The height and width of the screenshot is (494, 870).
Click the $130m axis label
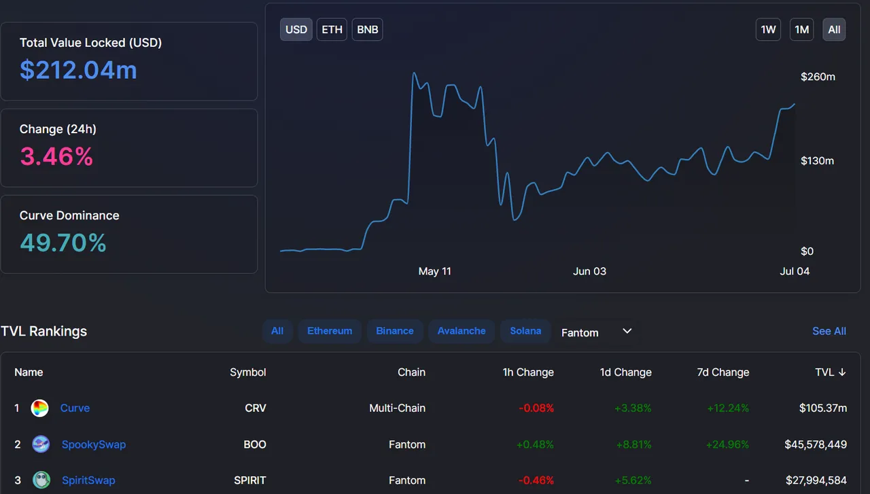[x=817, y=161]
